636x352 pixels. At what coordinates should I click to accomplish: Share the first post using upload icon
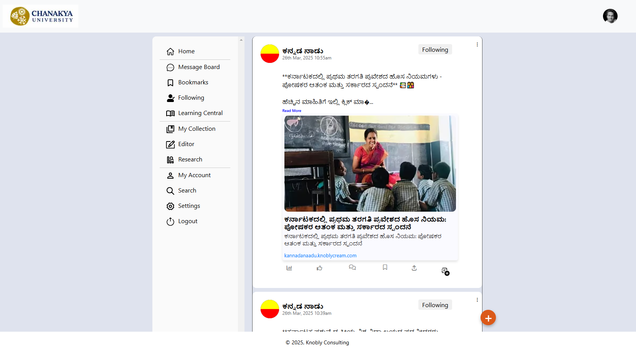click(x=414, y=268)
